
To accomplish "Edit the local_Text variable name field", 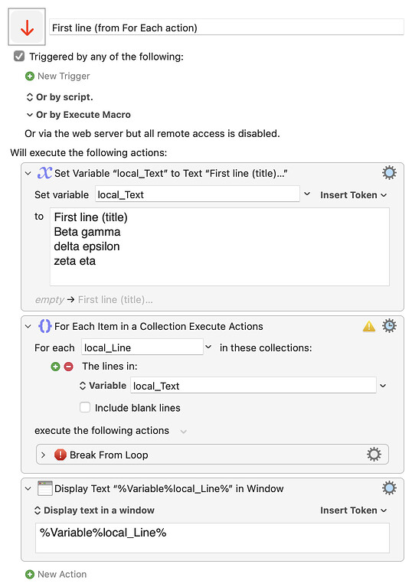I will (198, 194).
